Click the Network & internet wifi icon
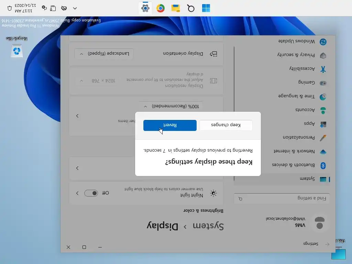 (323, 152)
